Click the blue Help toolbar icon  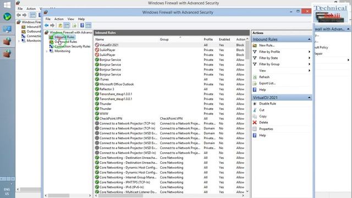pos(82,25)
